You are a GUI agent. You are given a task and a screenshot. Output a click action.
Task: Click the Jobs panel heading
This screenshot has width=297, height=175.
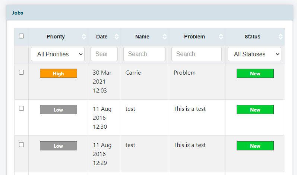18,13
